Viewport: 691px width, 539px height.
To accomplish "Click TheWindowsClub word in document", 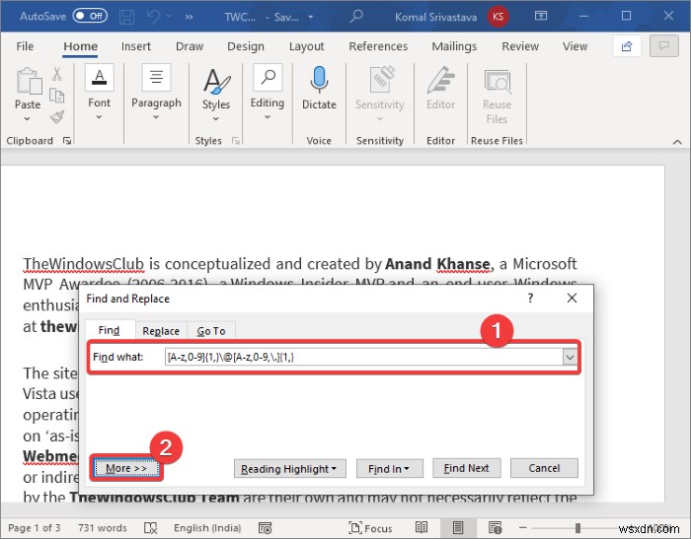I will (x=83, y=263).
